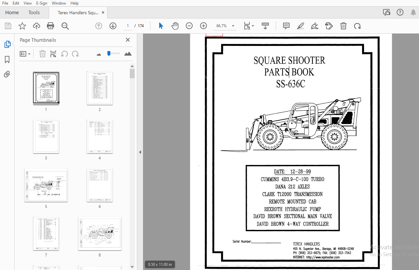The width and height of the screenshot is (419, 270).
Task: Open the sign document pen tool
Action: pyautogui.click(x=314, y=26)
